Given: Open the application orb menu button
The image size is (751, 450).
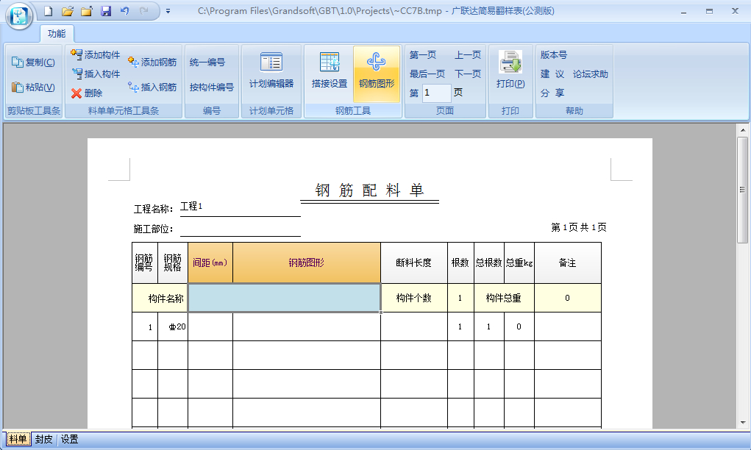Looking at the screenshot, I should click(x=19, y=15).
